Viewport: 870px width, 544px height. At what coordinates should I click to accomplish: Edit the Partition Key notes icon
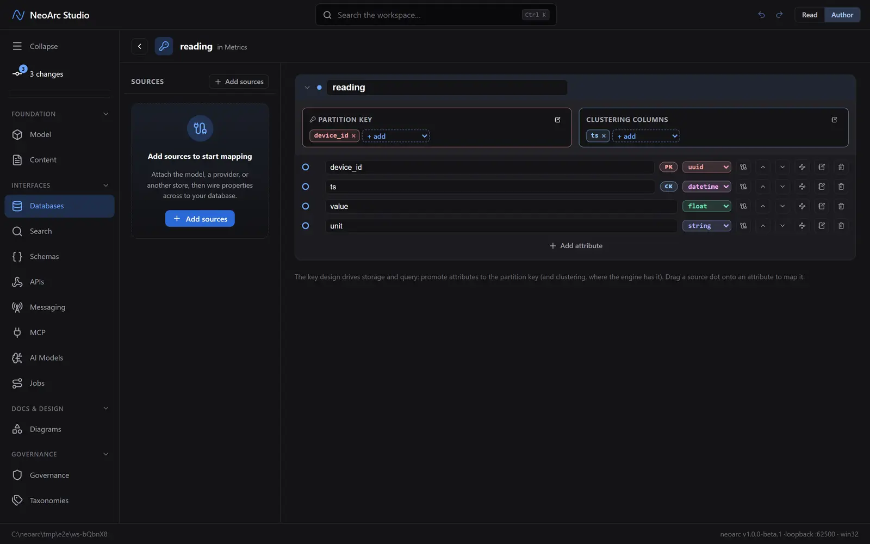557,120
